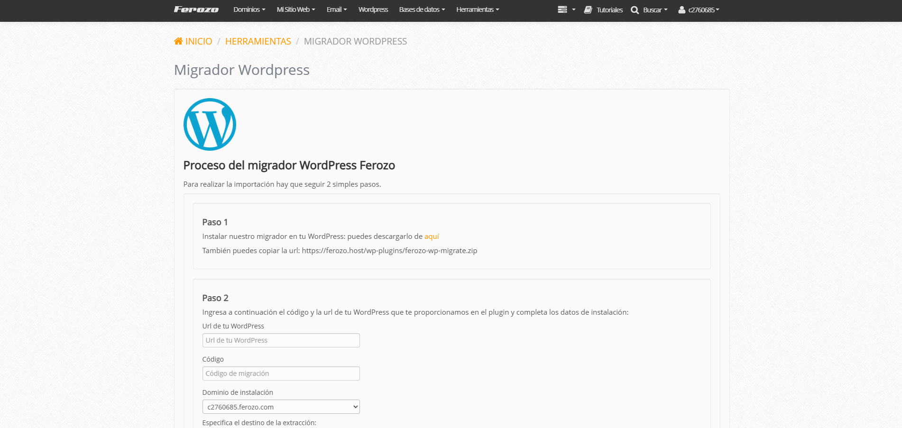Open the Bases de datos menu
Viewport: 902px width, 428px height.
click(x=422, y=9)
